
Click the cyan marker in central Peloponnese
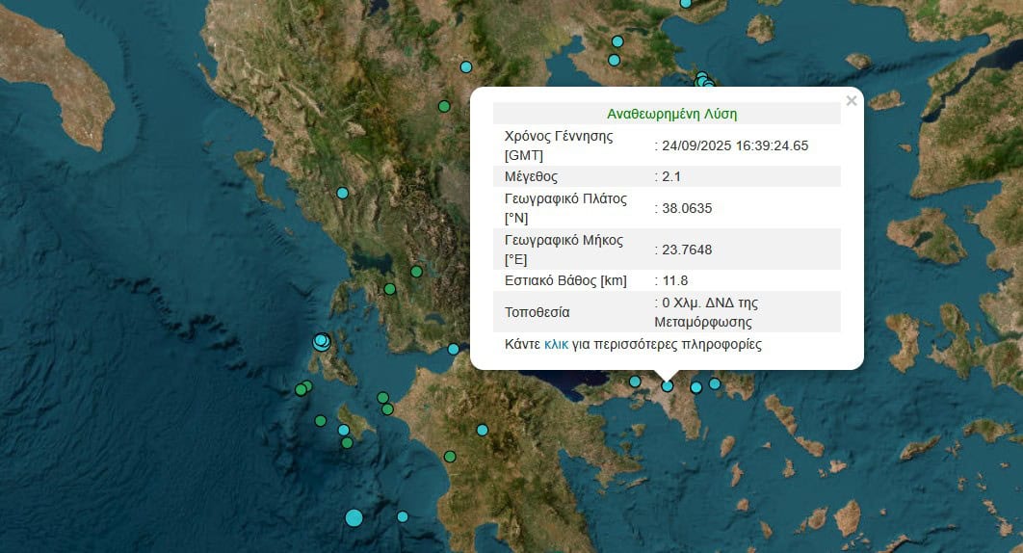point(483,430)
